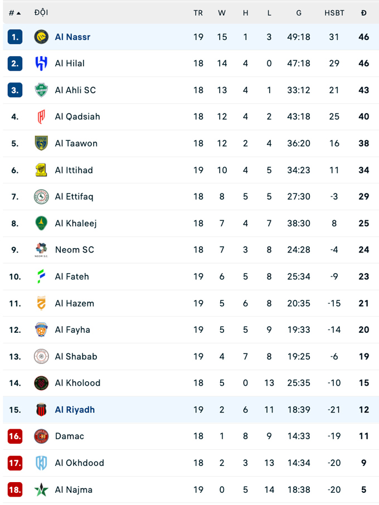The height and width of the screenshot is (505, 379).
Task: Click Al Ettifaq's 27:30 goals cell
Action: (299, 197)
